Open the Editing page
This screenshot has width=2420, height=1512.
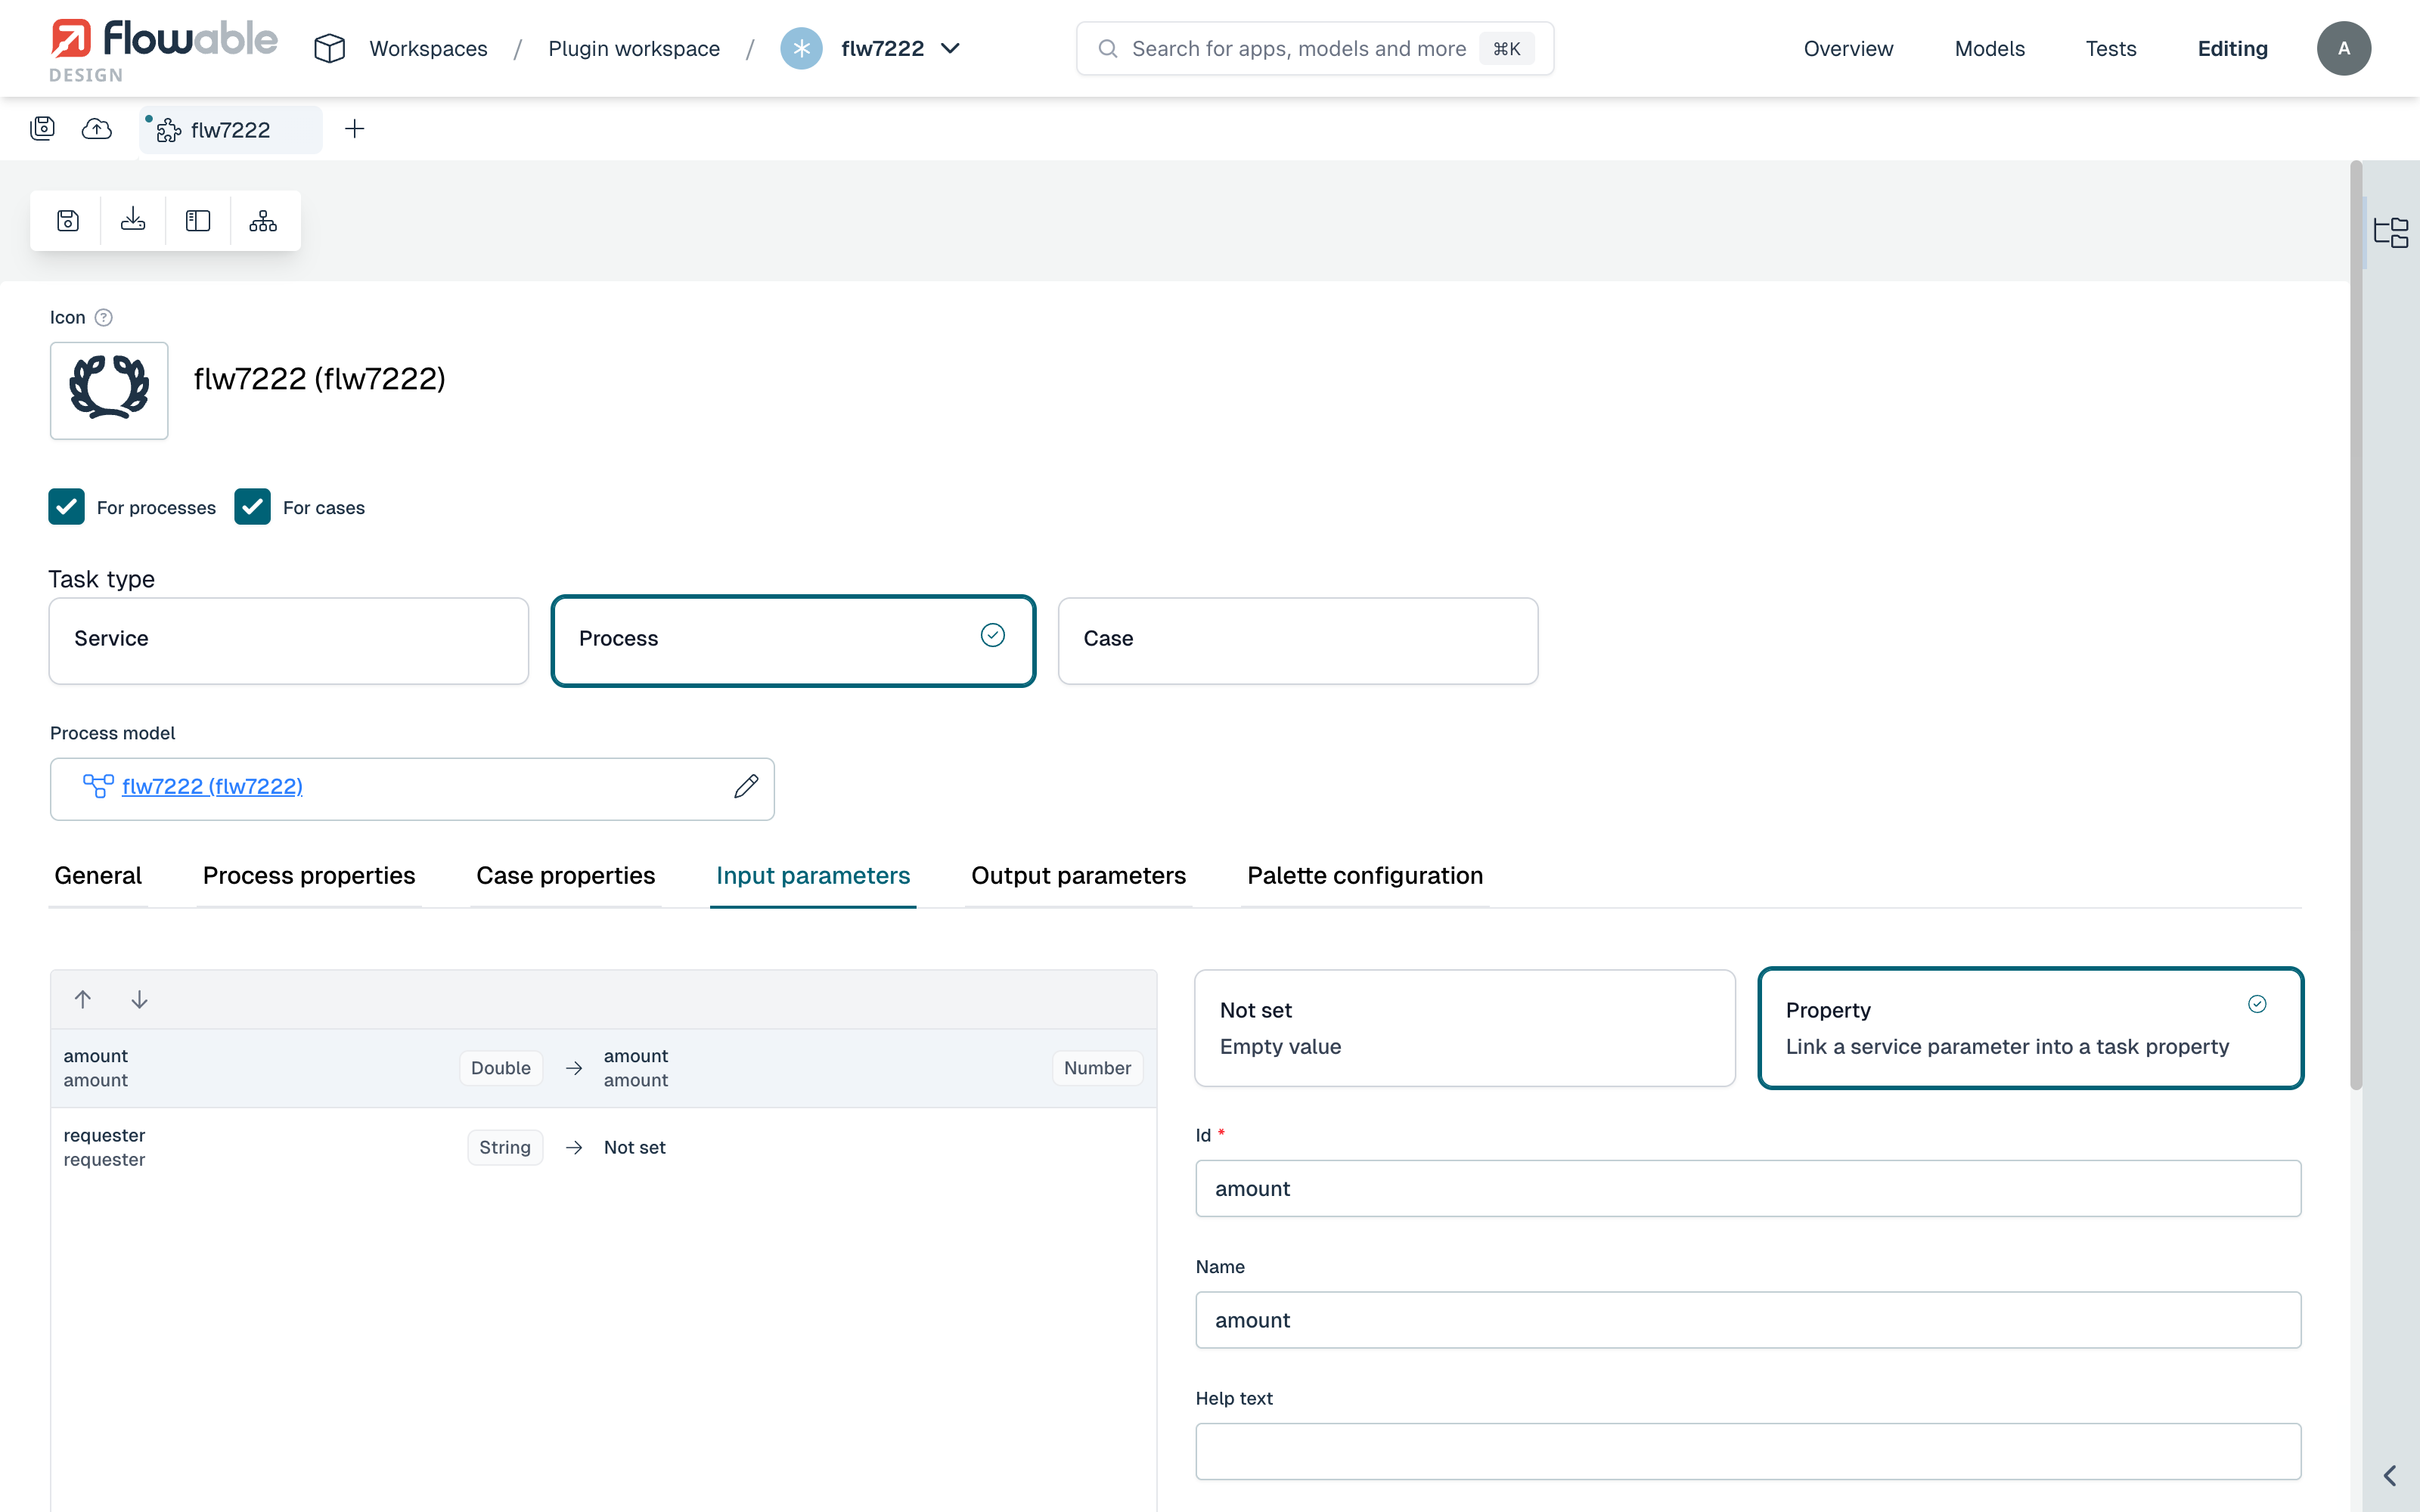[x=2232, y=48]
